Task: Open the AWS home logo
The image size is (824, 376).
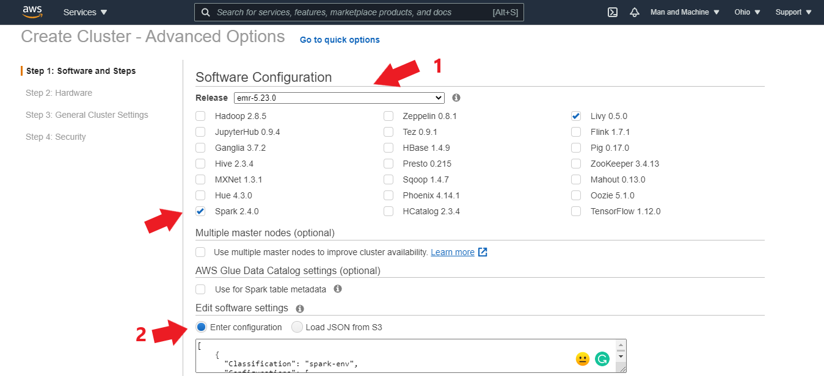Action: [x=32, y=12]
